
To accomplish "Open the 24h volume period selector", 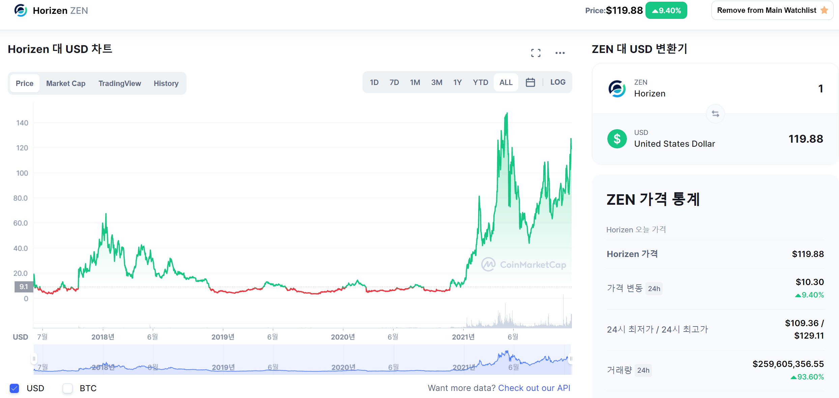I will tap(643, 370).
